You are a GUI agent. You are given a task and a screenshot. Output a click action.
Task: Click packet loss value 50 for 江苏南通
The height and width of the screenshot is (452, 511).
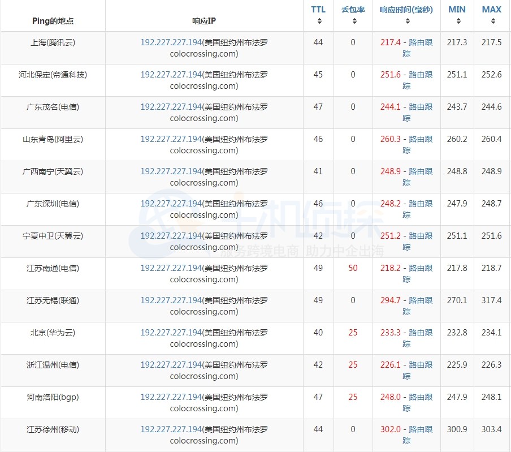pos(353,268)
